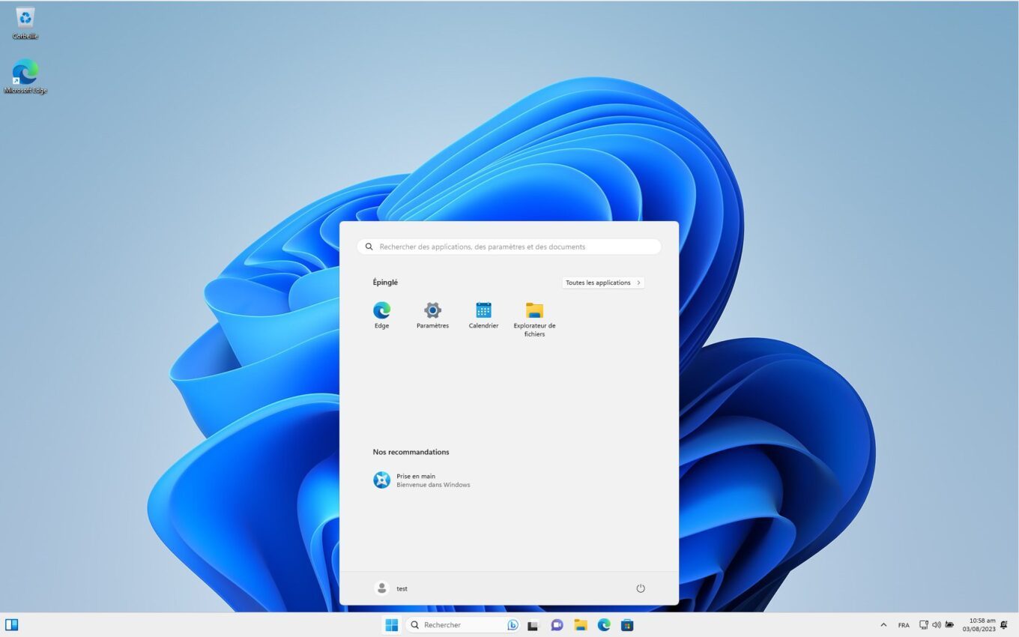Focus the Start menu search field
The width and height of the screenshot is (1019, 637).
[509, 247]
